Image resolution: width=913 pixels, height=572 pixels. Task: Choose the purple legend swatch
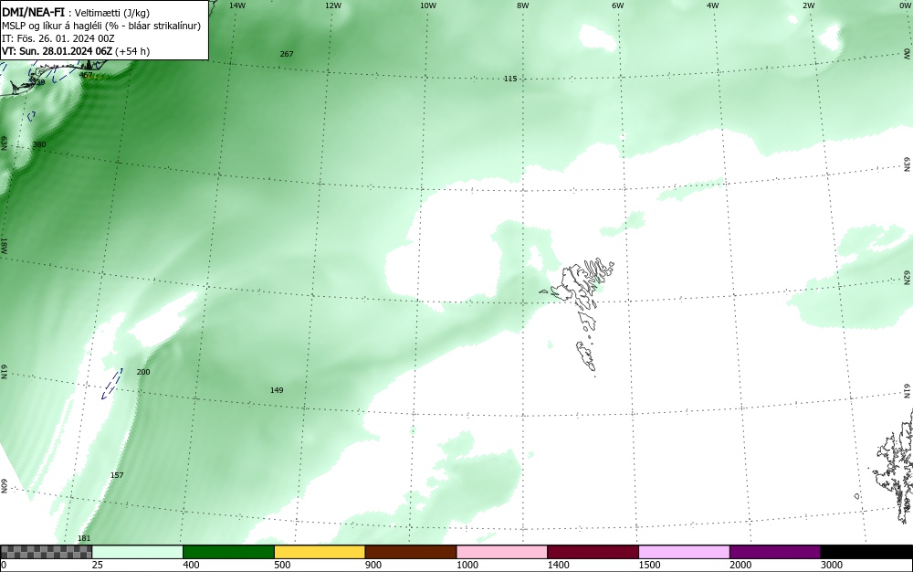click(x=775, y=552)
